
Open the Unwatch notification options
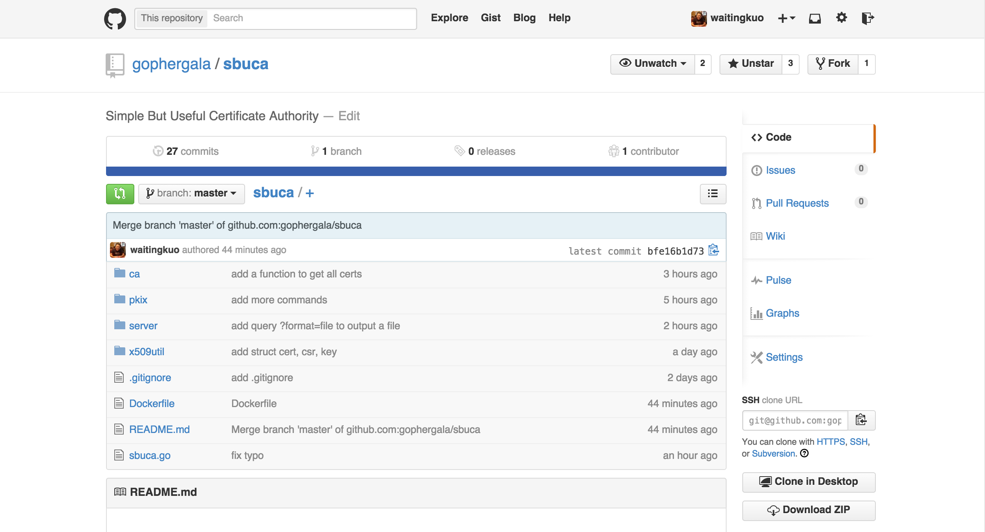point(652,64)
